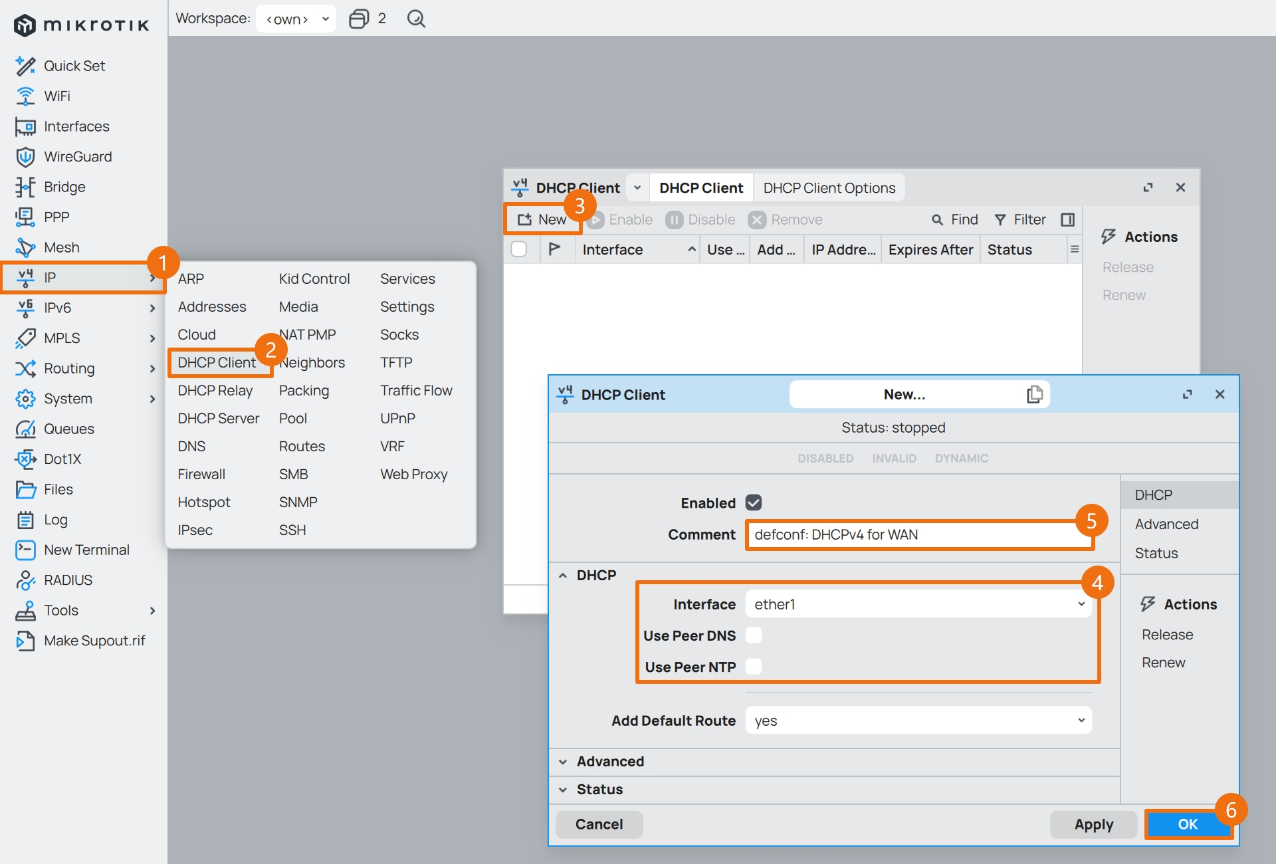The height and width of the screenshot is (864, 1276).
Task: Detach the DHCP Client list window
Action: click(1148, 187)
